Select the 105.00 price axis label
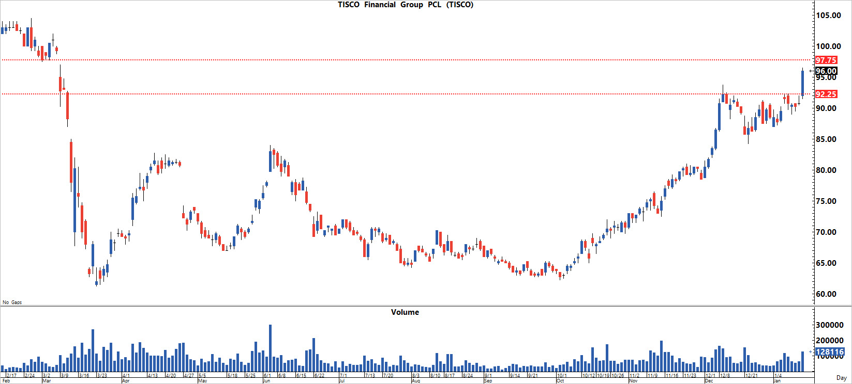The image size is (852, 384). (828, 15)
